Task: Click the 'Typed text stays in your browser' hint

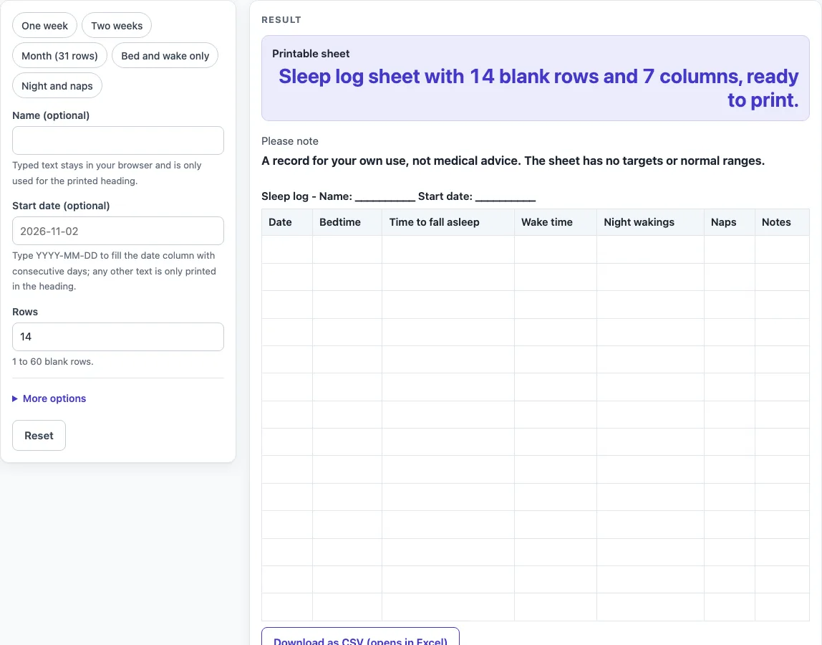Action: [x=107, y=173]
